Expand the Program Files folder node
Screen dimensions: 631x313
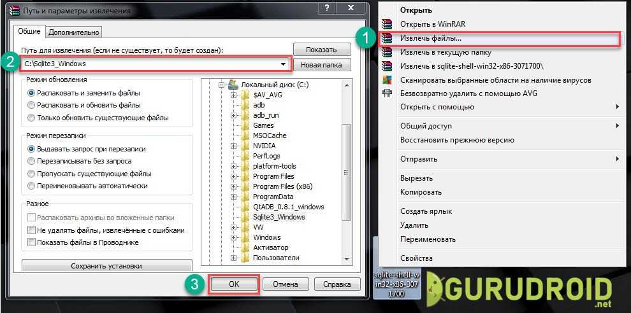tap(234, 176)
